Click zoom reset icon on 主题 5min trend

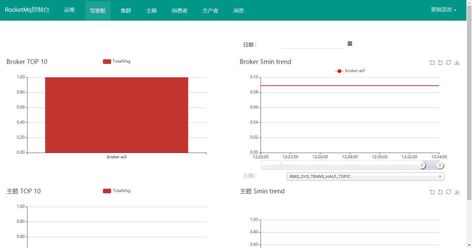point(440,192)
